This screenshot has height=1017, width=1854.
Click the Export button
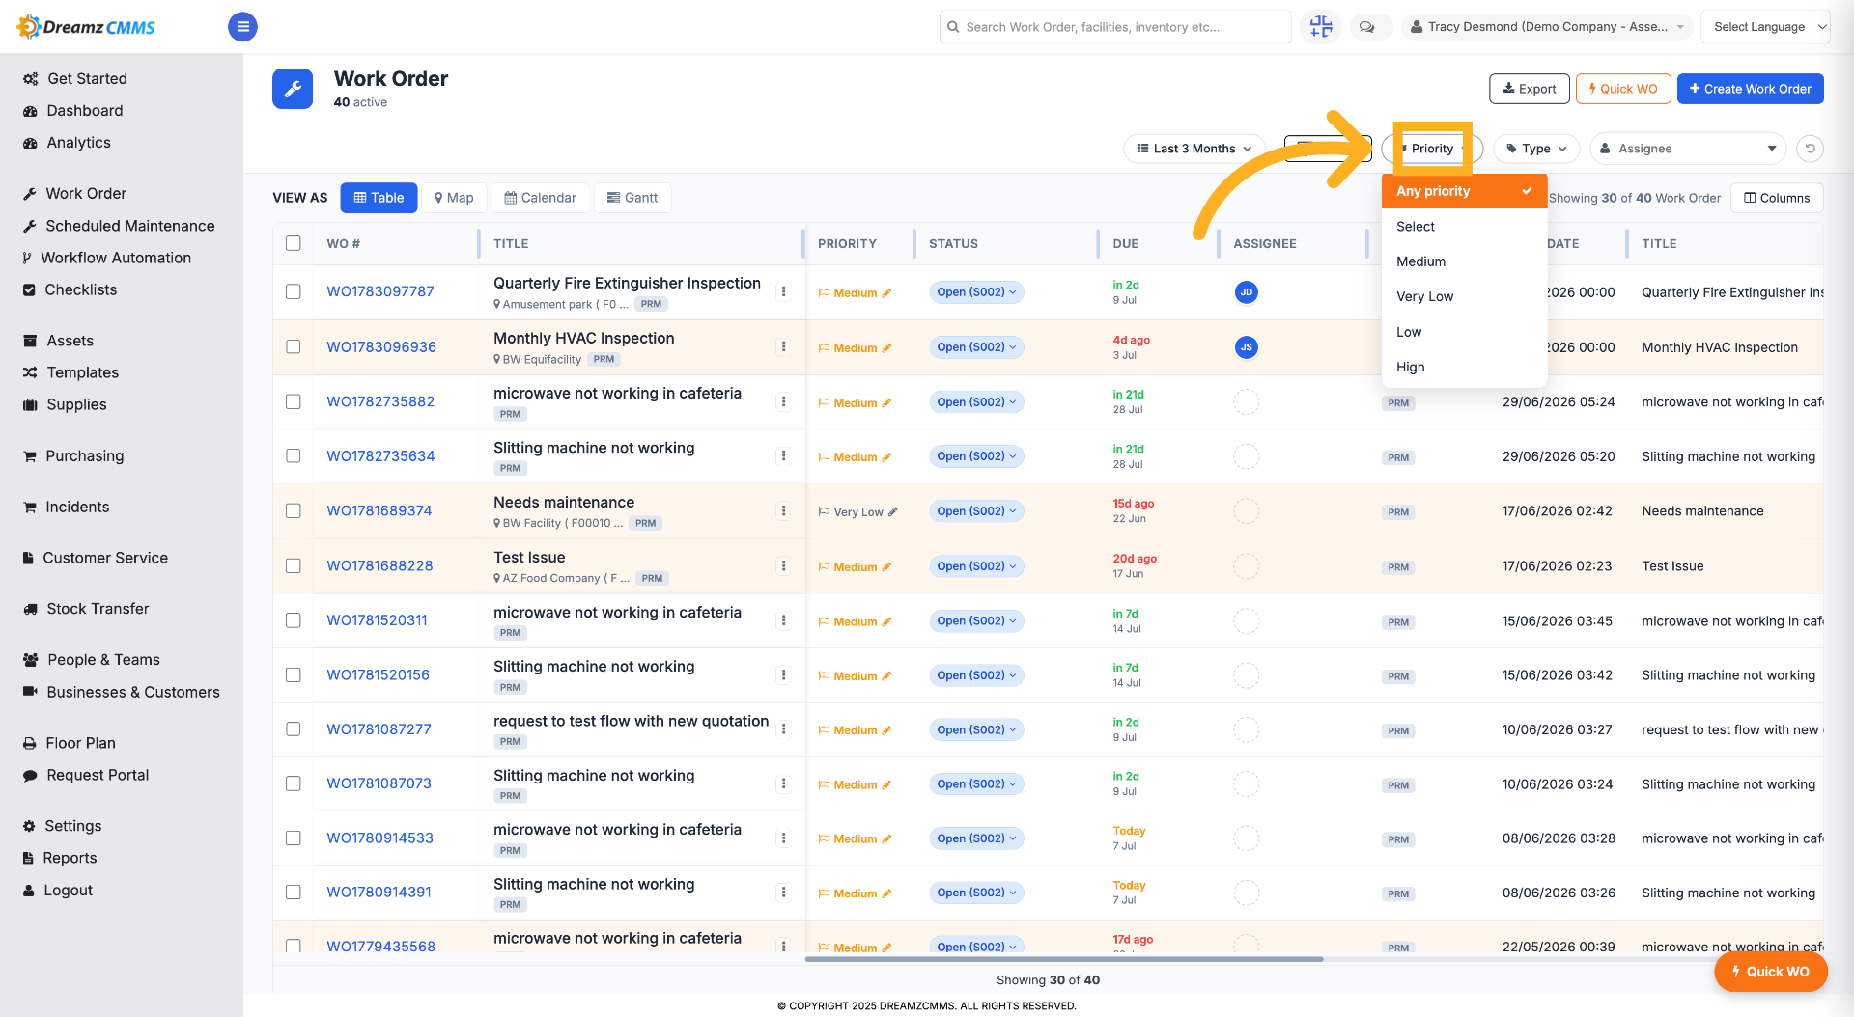(x=1529, y=89)
